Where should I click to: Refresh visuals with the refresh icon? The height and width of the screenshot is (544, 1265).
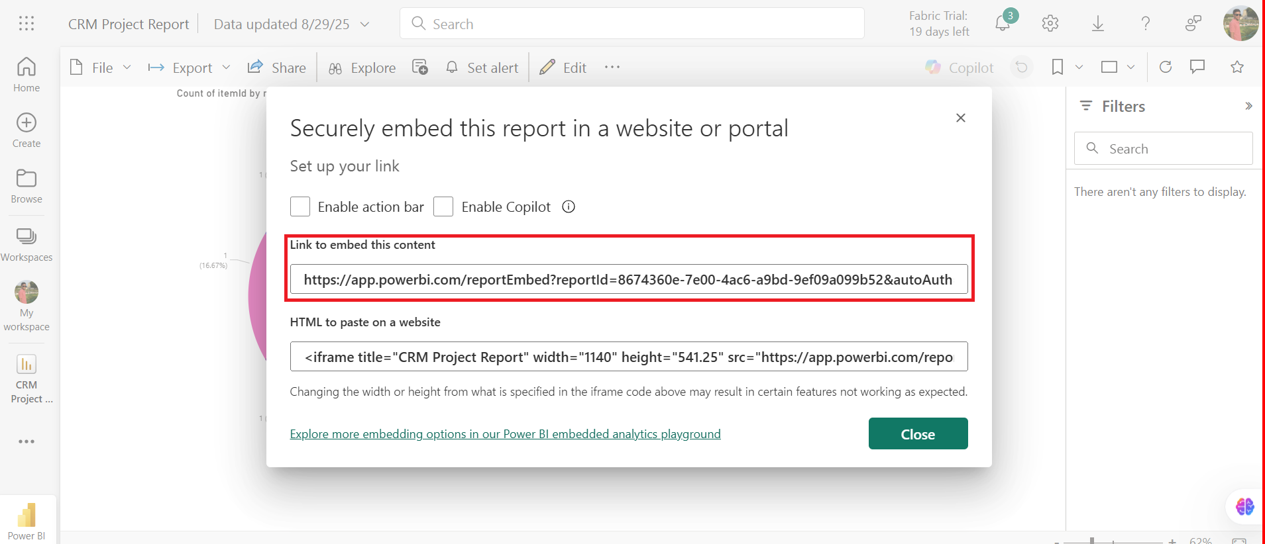(1166, 67)
